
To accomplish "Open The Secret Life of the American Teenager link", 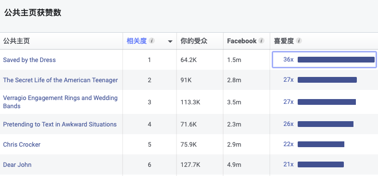I will (61, 80).
